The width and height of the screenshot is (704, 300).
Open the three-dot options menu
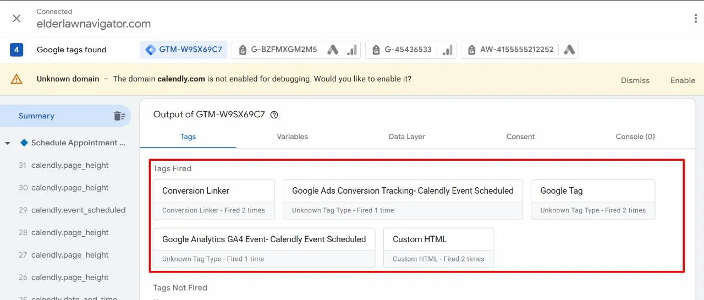(696, 18)
